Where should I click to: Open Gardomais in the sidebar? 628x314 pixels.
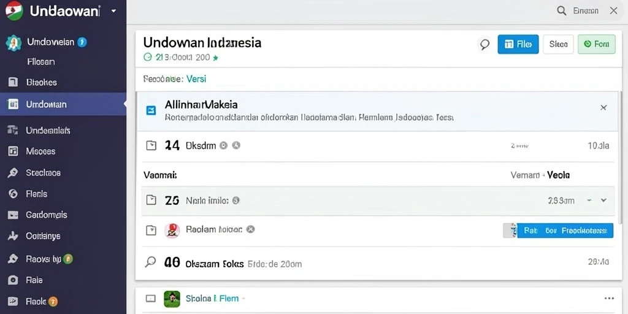point(47,215)
